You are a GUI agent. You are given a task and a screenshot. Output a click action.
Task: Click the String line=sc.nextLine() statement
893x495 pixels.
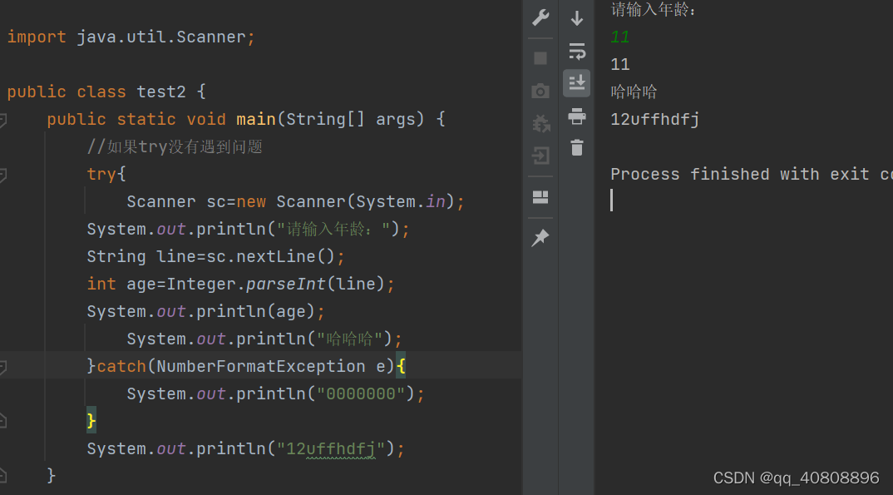pyautogui.click(x=215, y=256)
